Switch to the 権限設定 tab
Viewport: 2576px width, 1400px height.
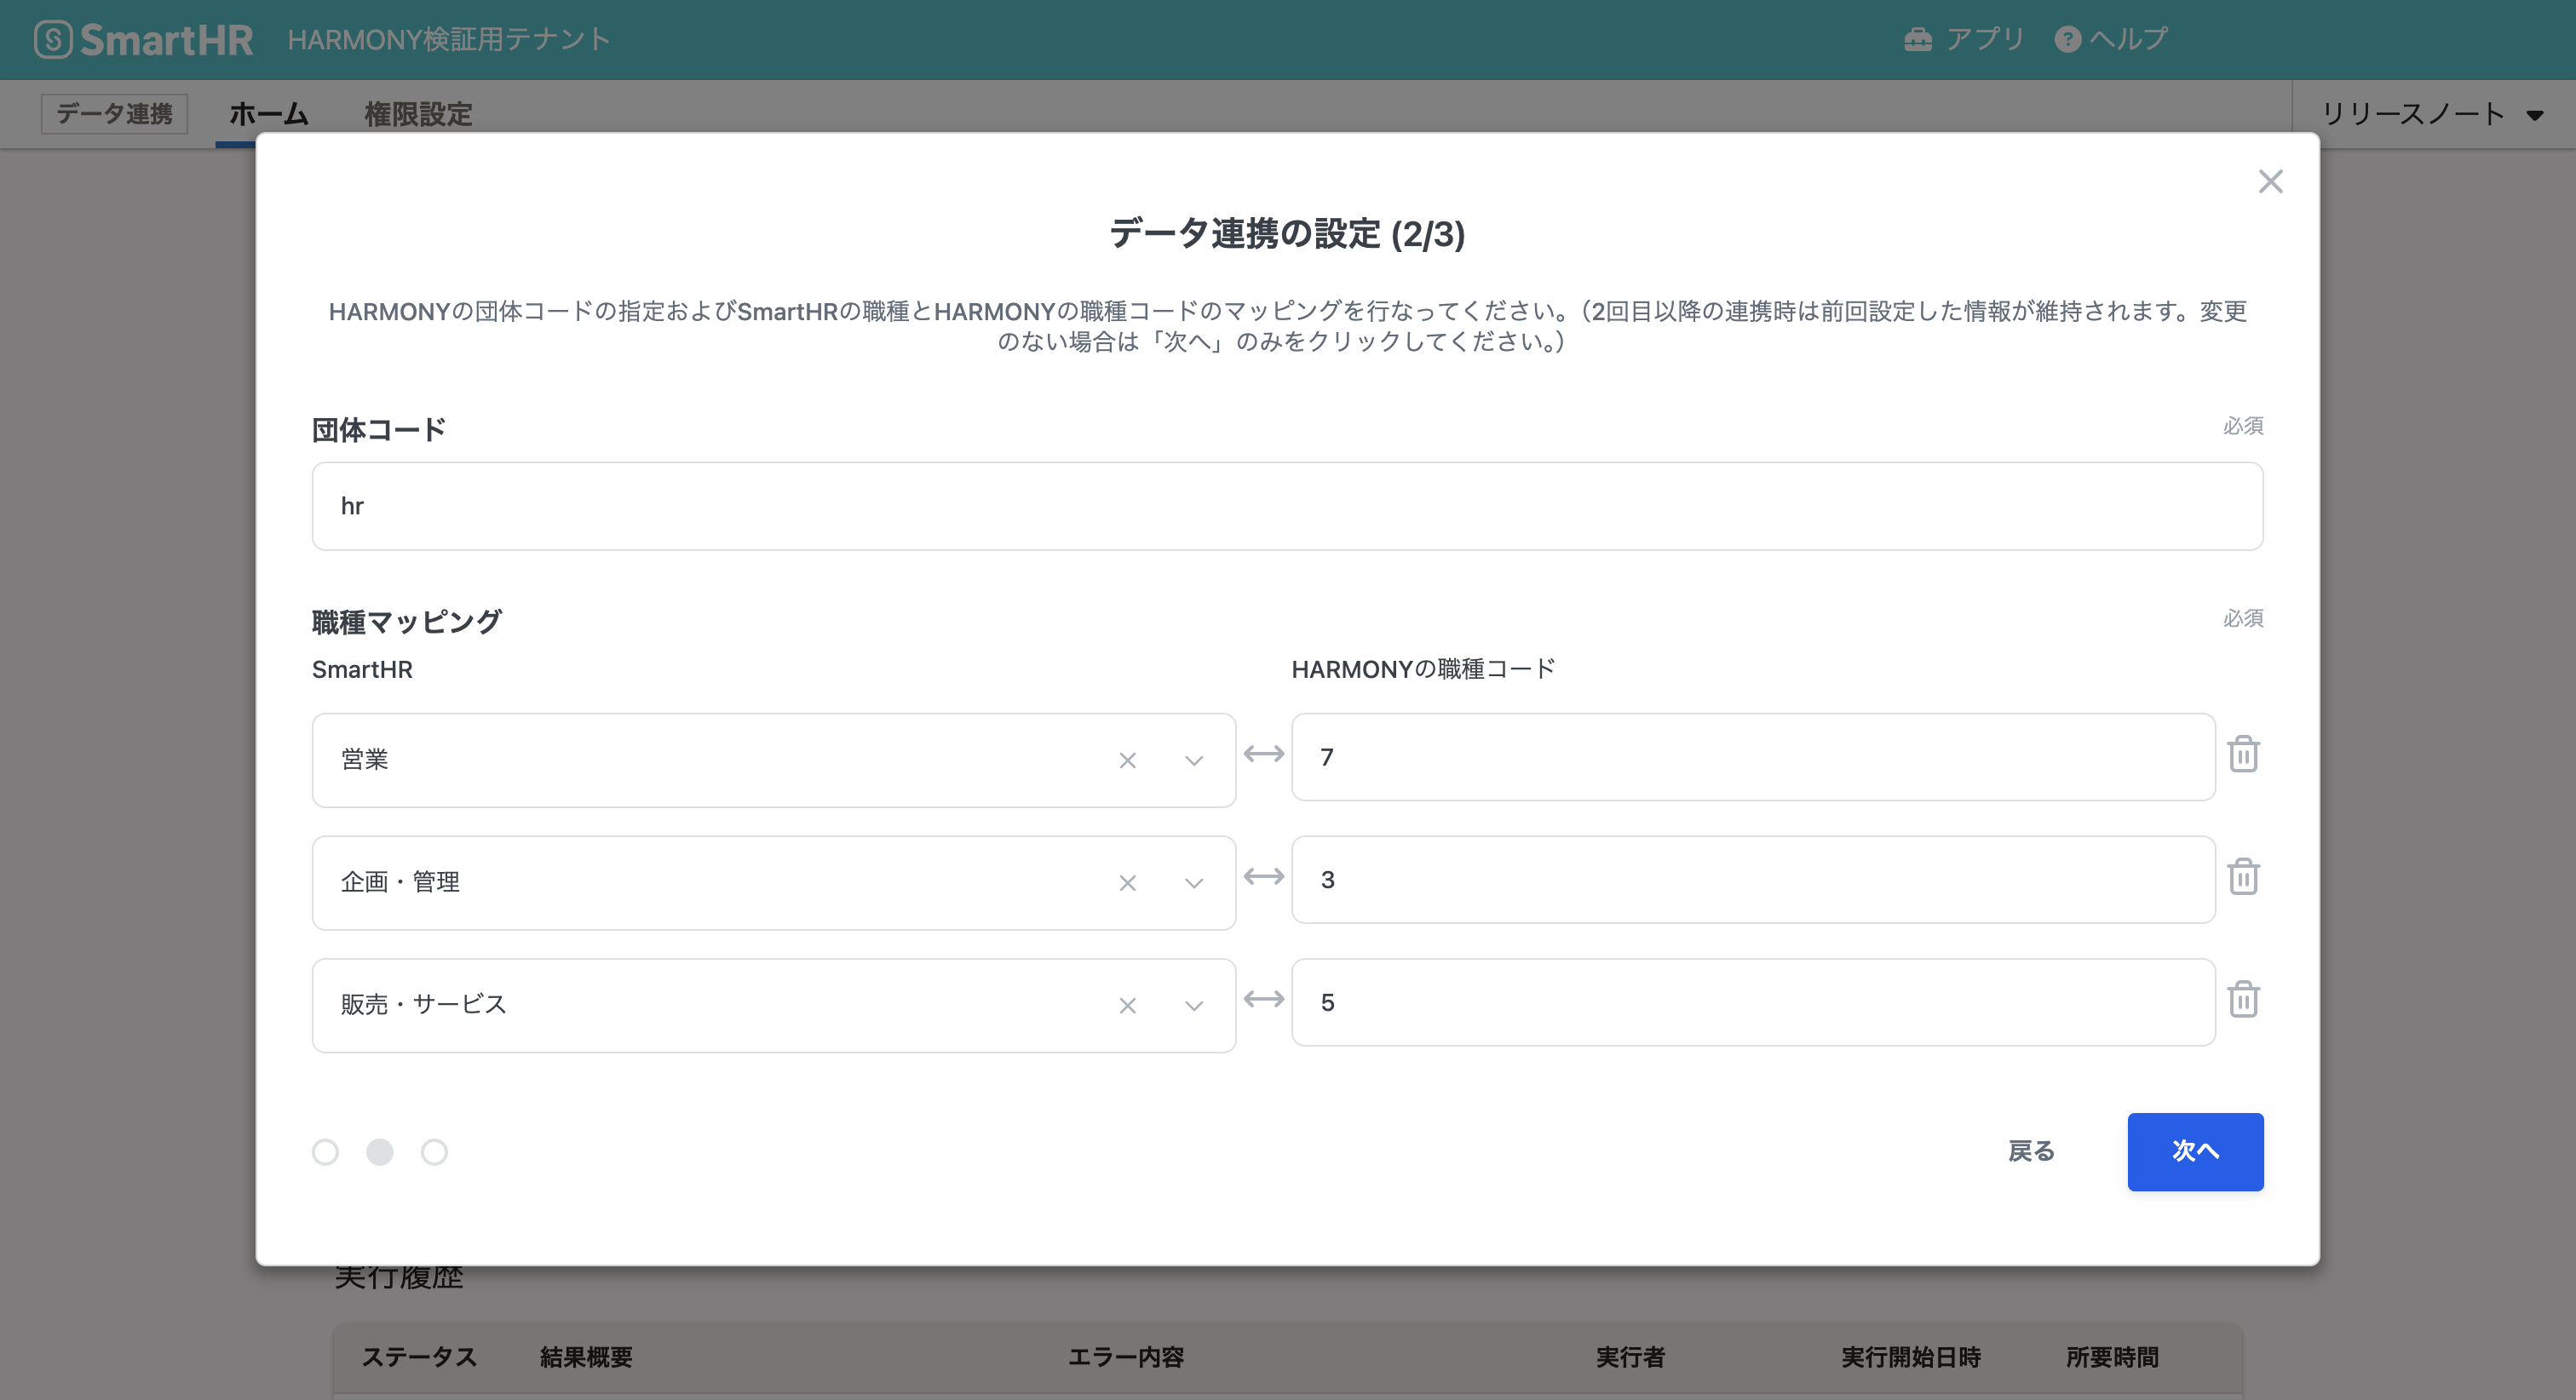pos(418,114)
